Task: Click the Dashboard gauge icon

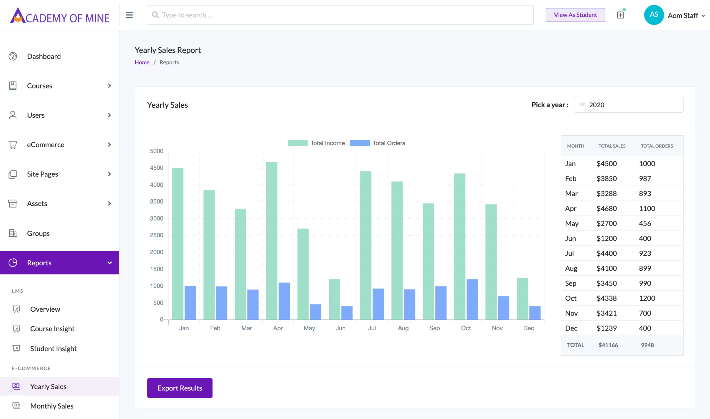Action: (13, 56)
